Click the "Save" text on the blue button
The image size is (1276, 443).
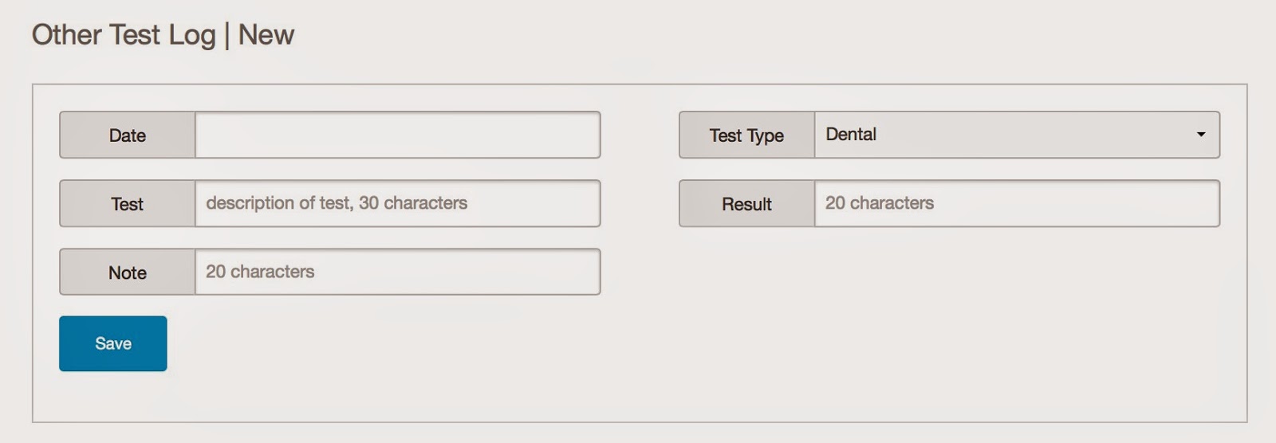pyautogui.click(x=113, y=343)
